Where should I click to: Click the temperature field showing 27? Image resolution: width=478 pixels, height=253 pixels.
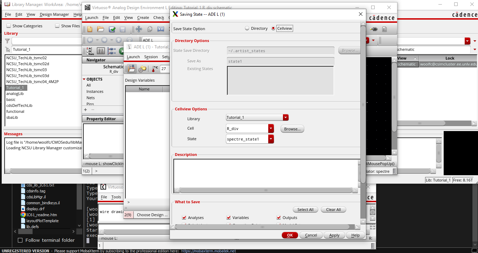point(165,69)
